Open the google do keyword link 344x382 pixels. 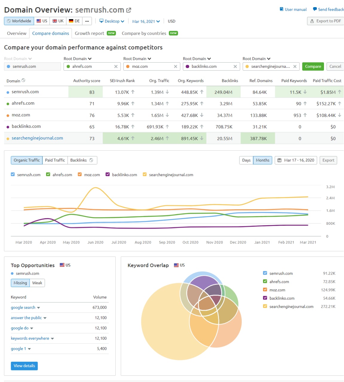coord(20,328)
